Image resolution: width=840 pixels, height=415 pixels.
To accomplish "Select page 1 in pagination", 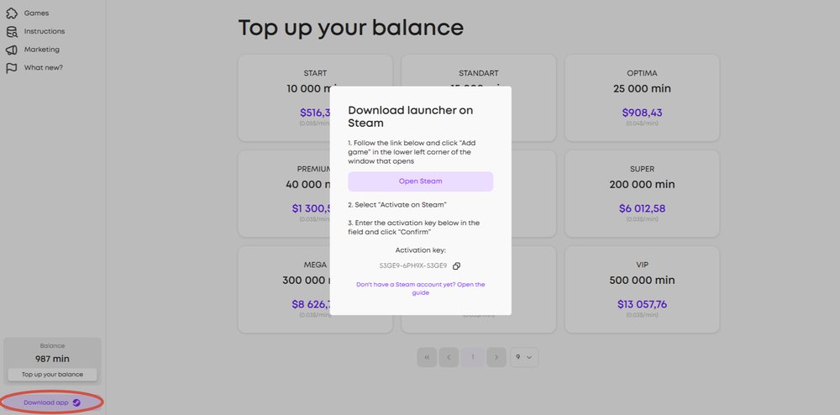I will click(473, 357).
